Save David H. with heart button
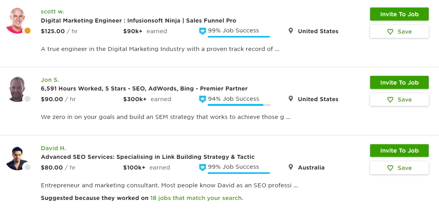 pyautogui.click(x=399, y=168)
